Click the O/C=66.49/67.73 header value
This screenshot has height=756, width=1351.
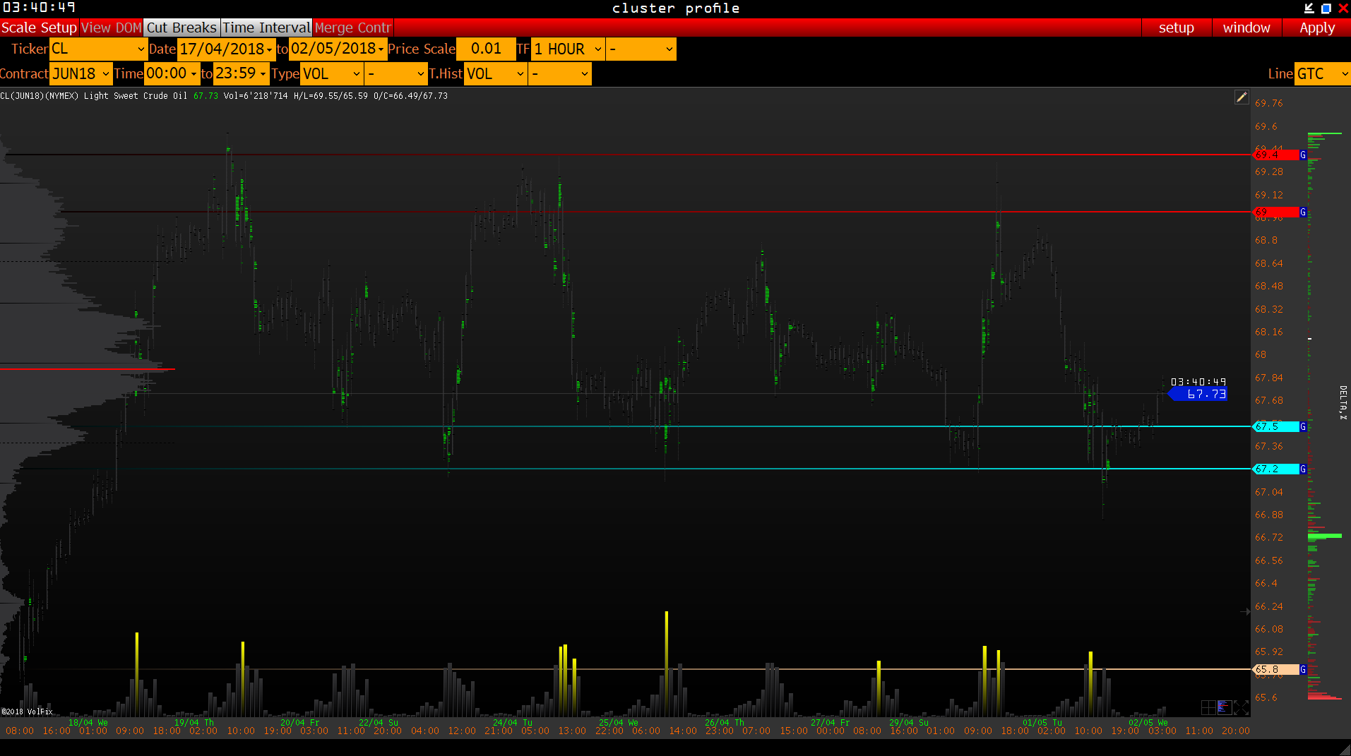(411, 96)
